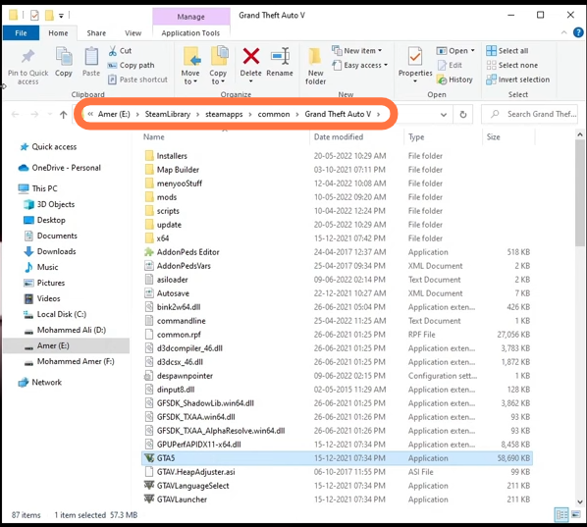587x527 pixels.
Task: Expand chevron after Grand Theft Auto V breadcrumb
Action: pos(379,114)
